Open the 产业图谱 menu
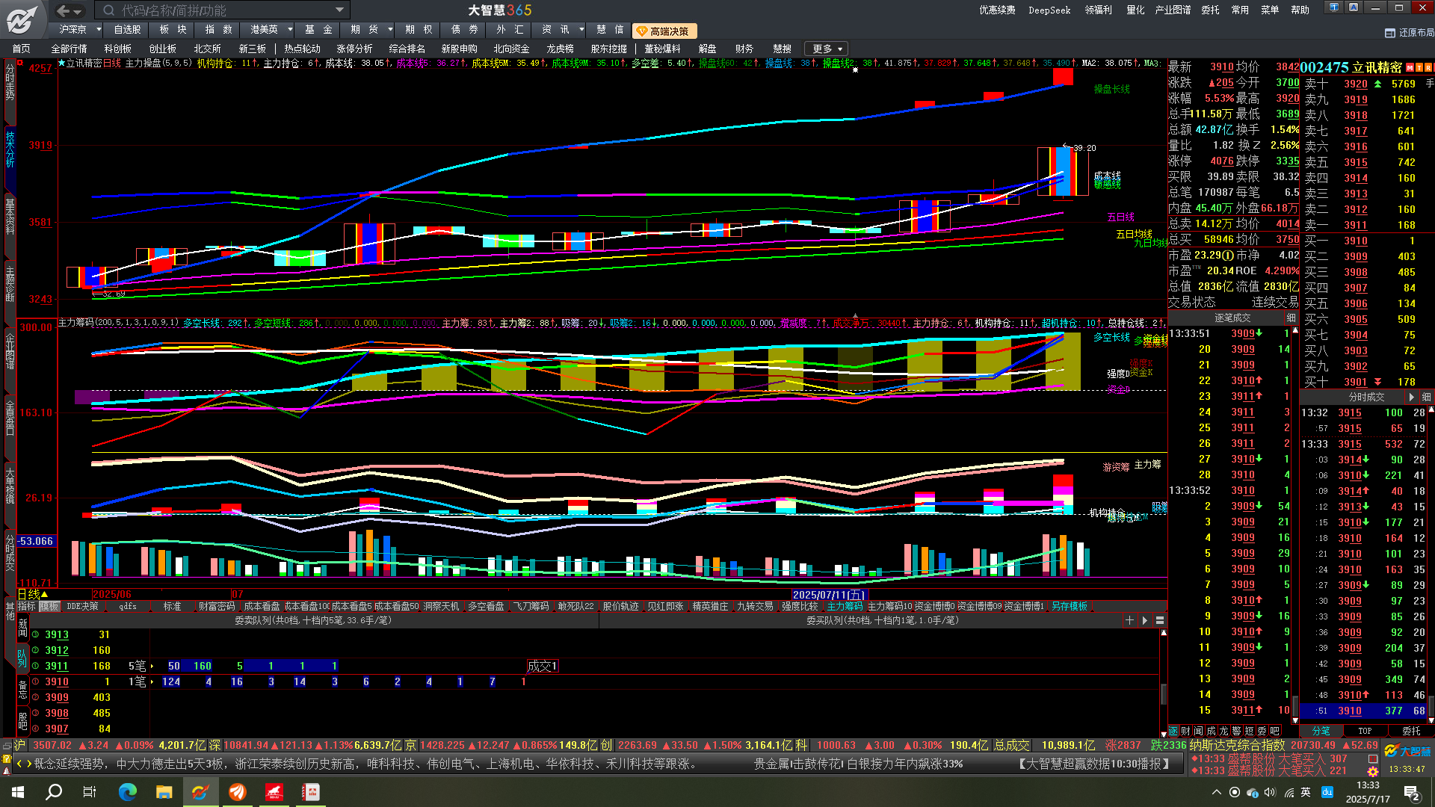 click(1173, 10)
